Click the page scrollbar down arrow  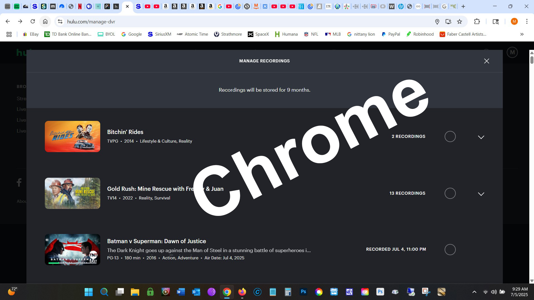pos(531,281)
